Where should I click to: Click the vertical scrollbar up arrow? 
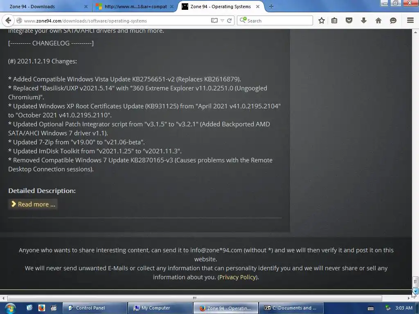coord(415,32)
